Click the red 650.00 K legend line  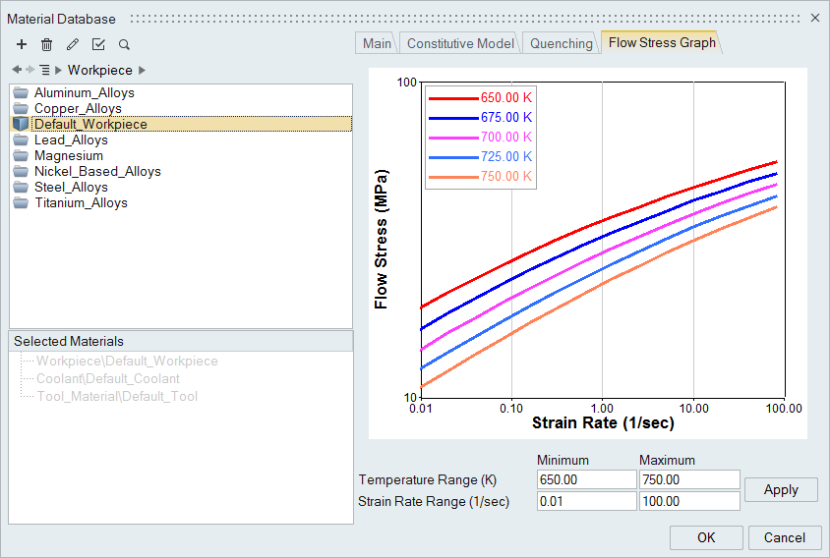[452, 98]
